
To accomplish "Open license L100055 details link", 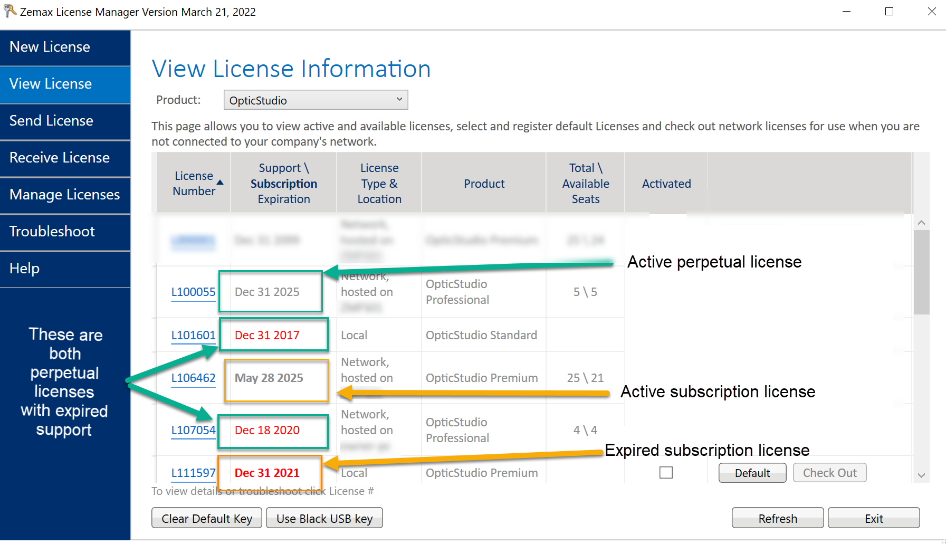I will pos(193,292).
